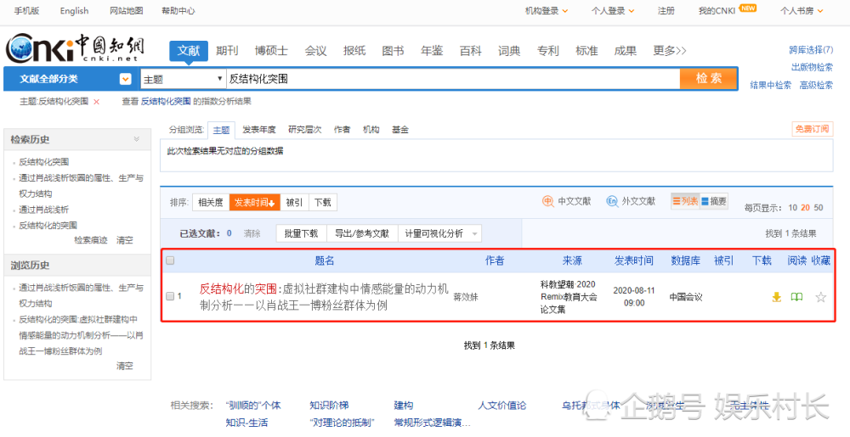Screen dimensions: 850x437
Task: Click in the search box containing 反结构化突围
Action: tap(453, 79)
